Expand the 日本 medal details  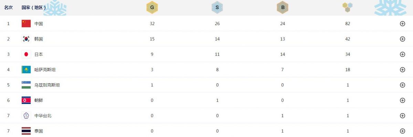(402, 54)
